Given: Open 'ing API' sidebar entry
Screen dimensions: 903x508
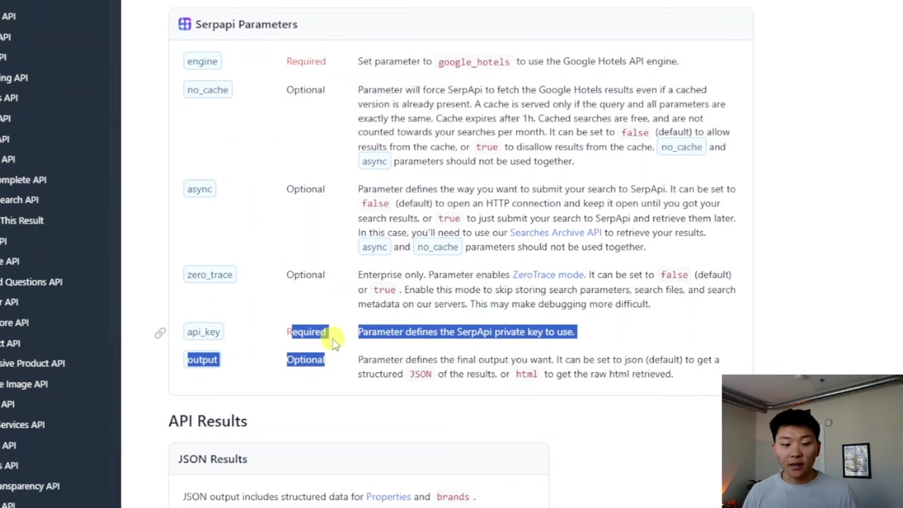Looking at the screenshot, I should (x=14, y=78).
